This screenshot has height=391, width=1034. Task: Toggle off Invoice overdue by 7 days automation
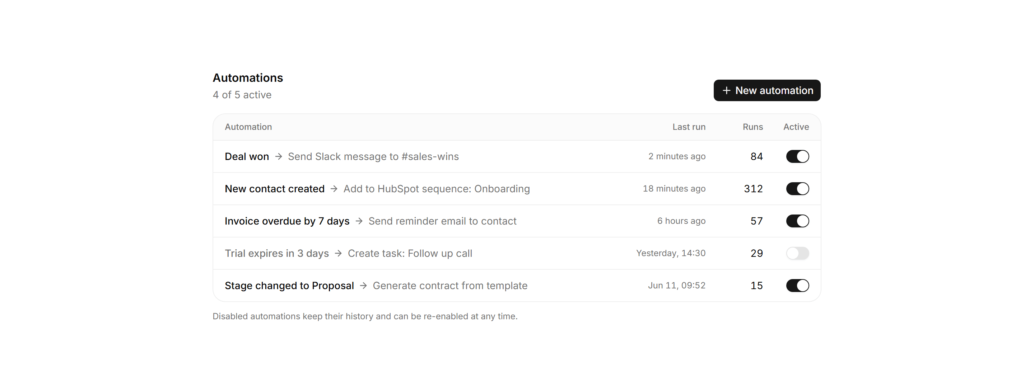[797, 221]
